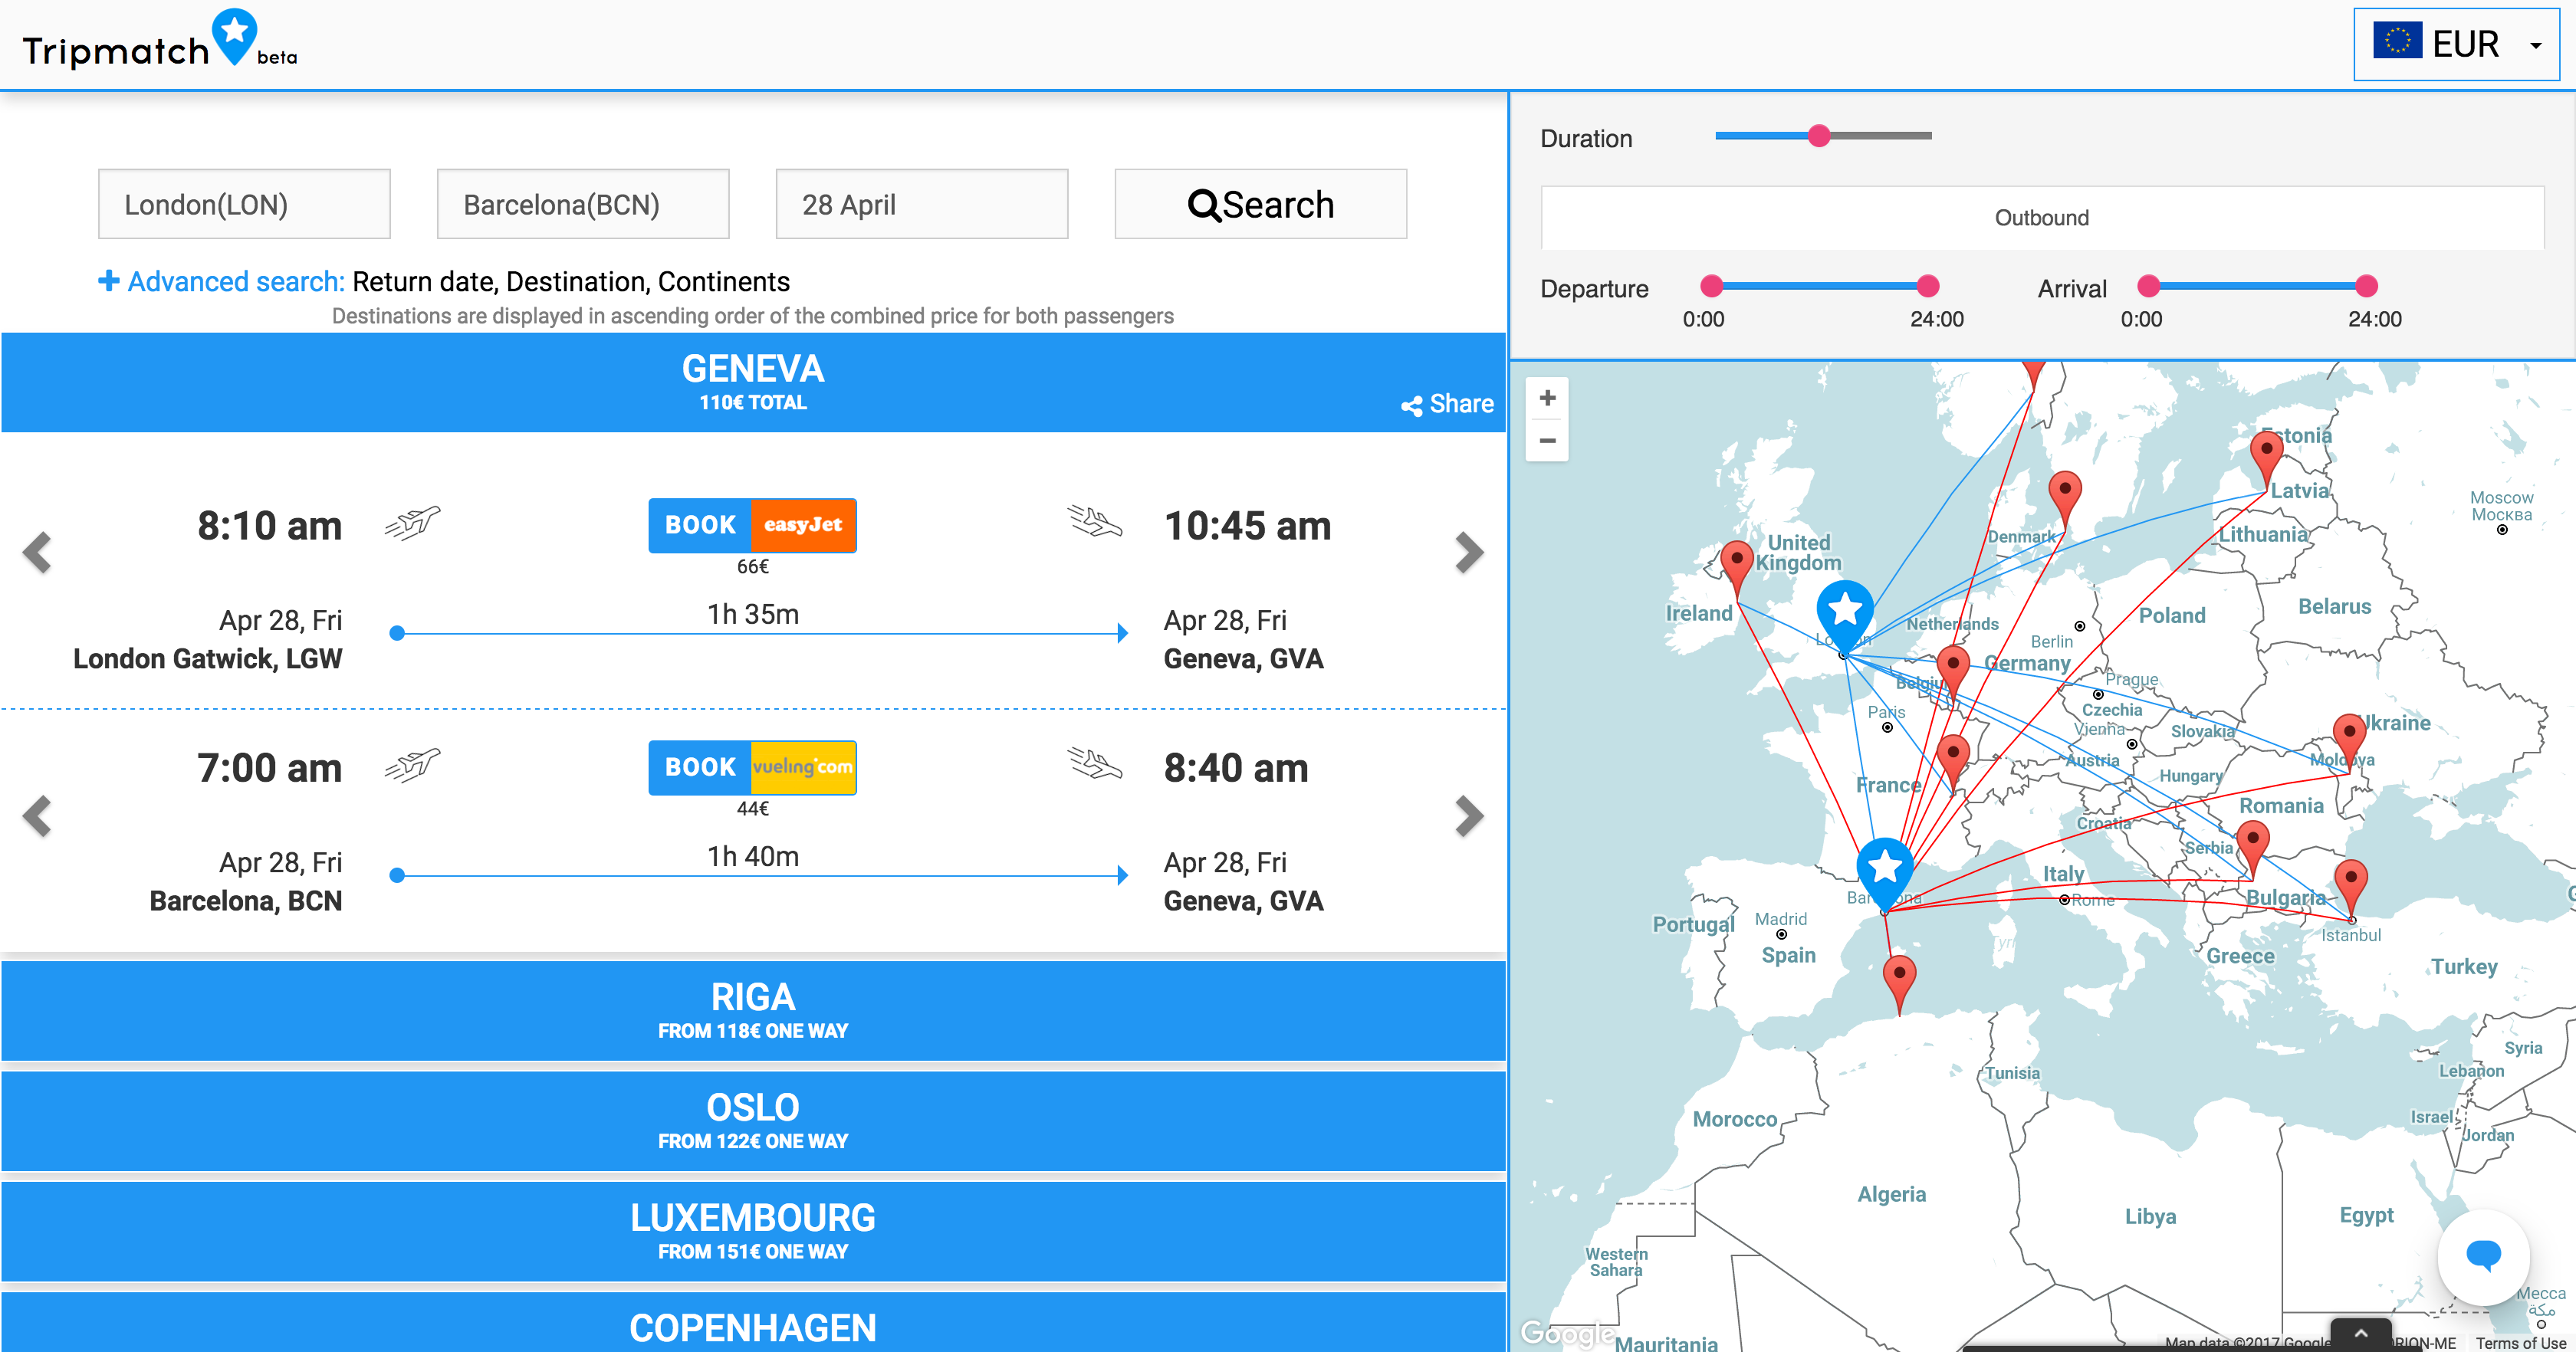Show next London to Geneva flight

click(x=1468, y=552)
